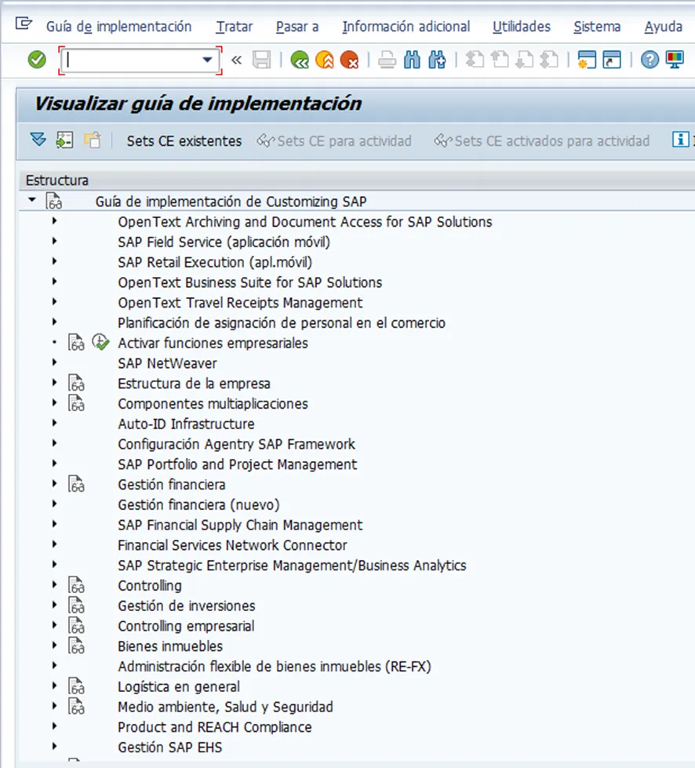This screenshot has width=695, height=768.
Task: Click the Expand Subtree triangle icon in toolbar
Action: point(38,140)
